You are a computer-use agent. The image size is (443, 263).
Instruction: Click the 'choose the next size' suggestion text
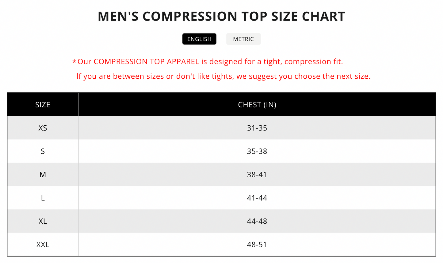(332, 76)
